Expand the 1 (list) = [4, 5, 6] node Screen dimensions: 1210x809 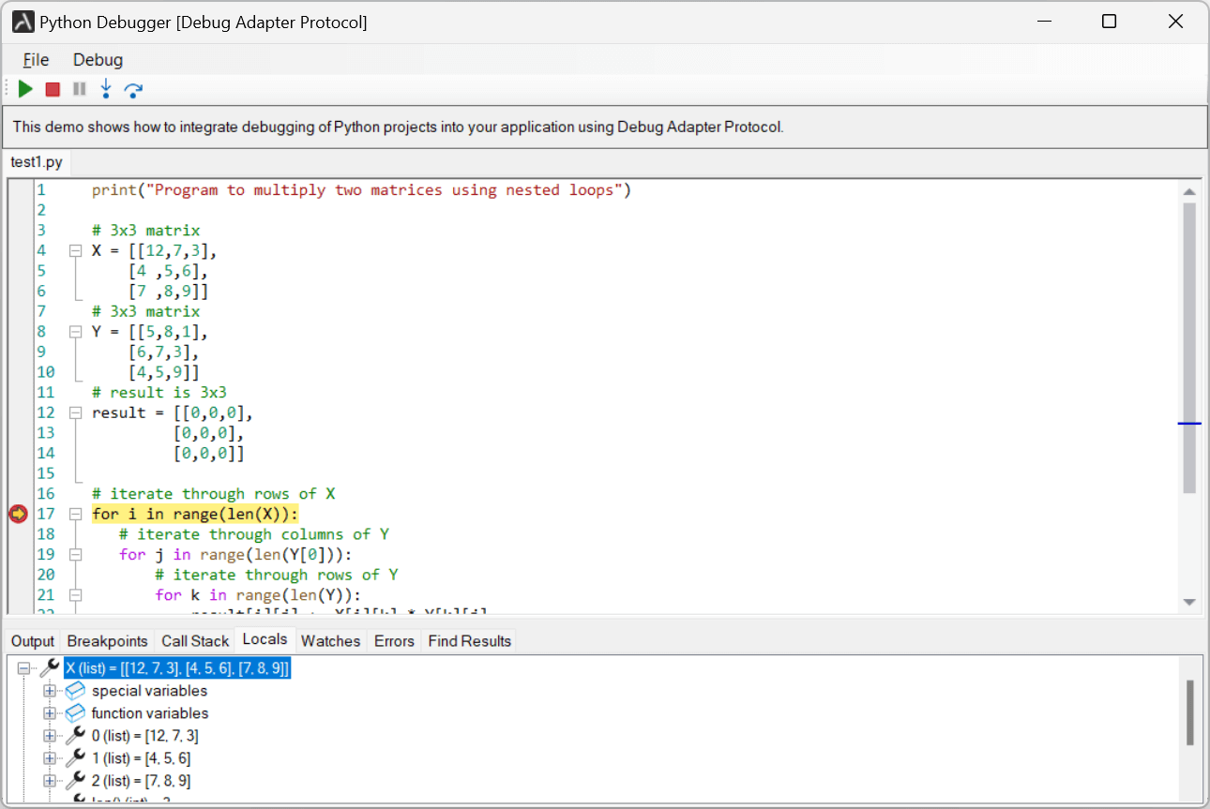[50, 758]
